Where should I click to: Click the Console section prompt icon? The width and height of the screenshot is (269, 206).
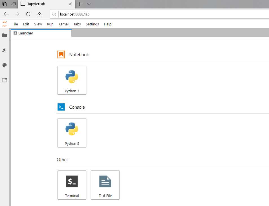(x=61, y=107)
